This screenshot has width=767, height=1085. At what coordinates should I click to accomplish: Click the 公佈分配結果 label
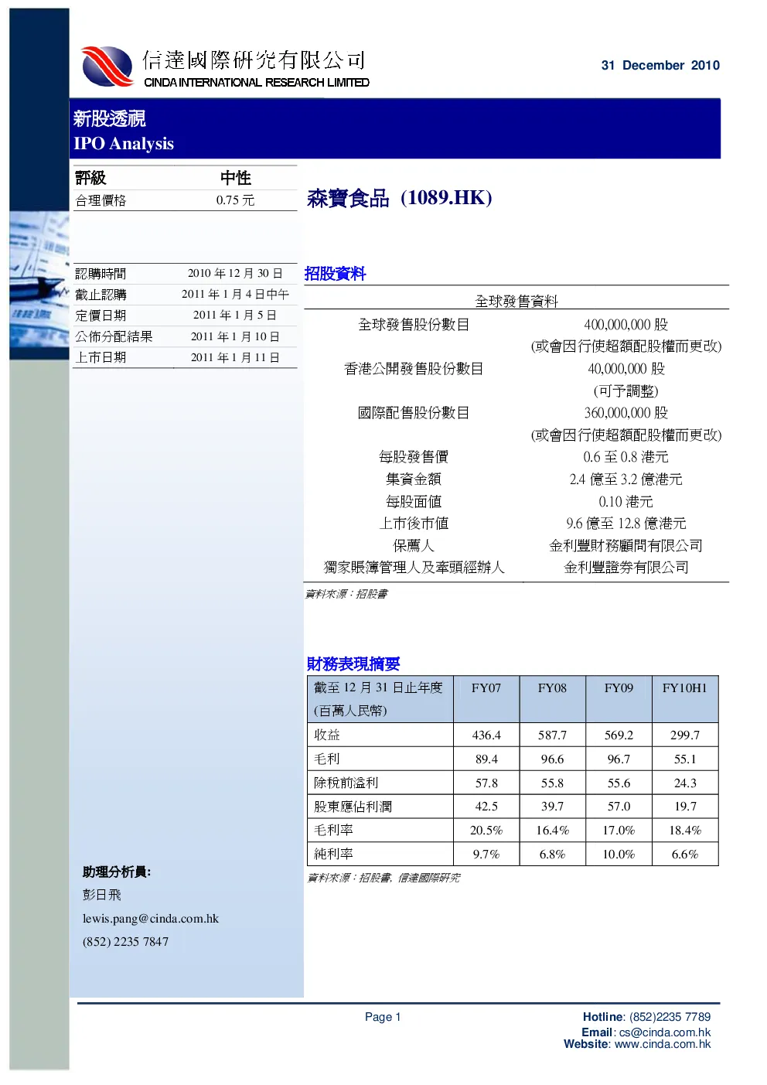coord(114,336)
